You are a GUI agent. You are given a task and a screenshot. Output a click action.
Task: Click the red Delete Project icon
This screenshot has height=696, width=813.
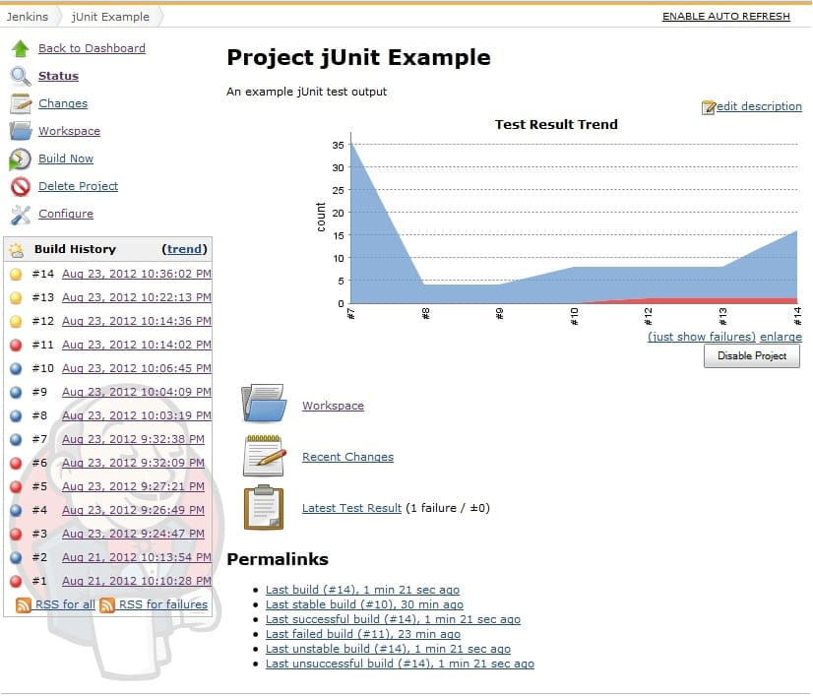20,186
